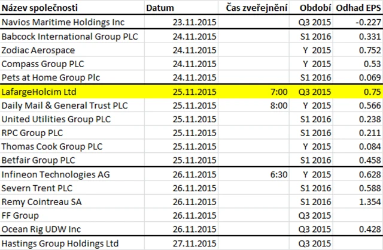Click the date 27.11.2015 for Hastings
The image size is (383, 250).
coord(194,243)
